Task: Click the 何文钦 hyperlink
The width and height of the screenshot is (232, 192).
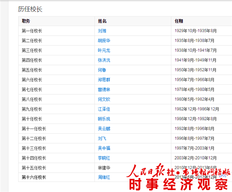Action: (104, 99)
